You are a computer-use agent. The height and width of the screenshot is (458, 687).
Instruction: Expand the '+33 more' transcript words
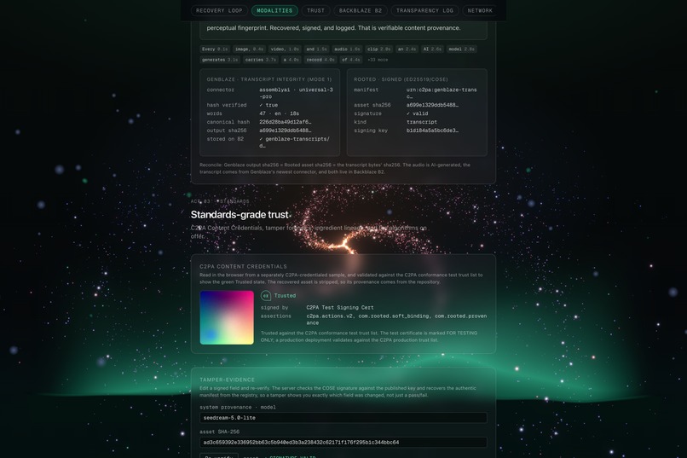[378, 60]
